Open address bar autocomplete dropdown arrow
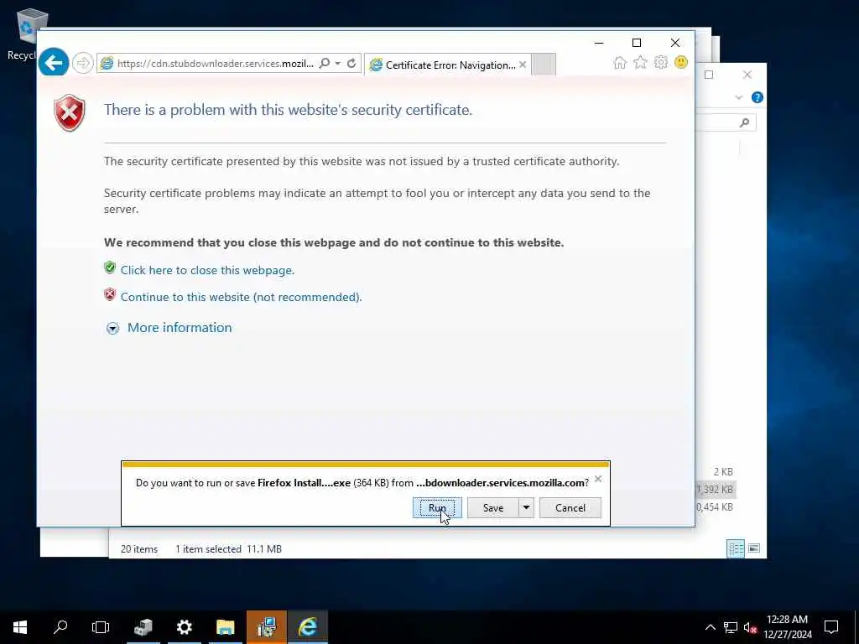 [x=338, y=64]
